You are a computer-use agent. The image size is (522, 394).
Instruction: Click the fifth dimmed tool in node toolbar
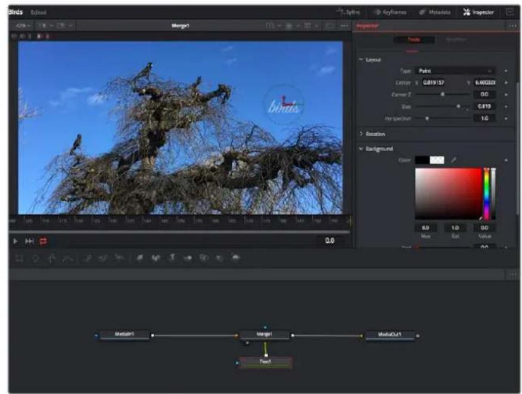88,258
